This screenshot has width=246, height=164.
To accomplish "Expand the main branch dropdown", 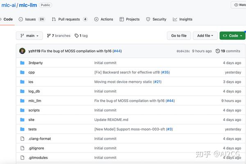I will tap(30, 36).
